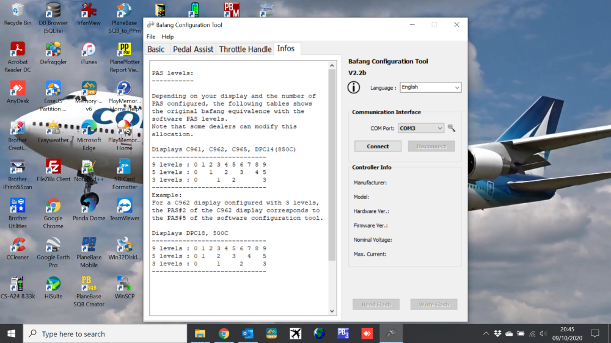Open Google Chrome from the taskbar
This screenshot has height=343, width=611.
[x=224, y=333]
